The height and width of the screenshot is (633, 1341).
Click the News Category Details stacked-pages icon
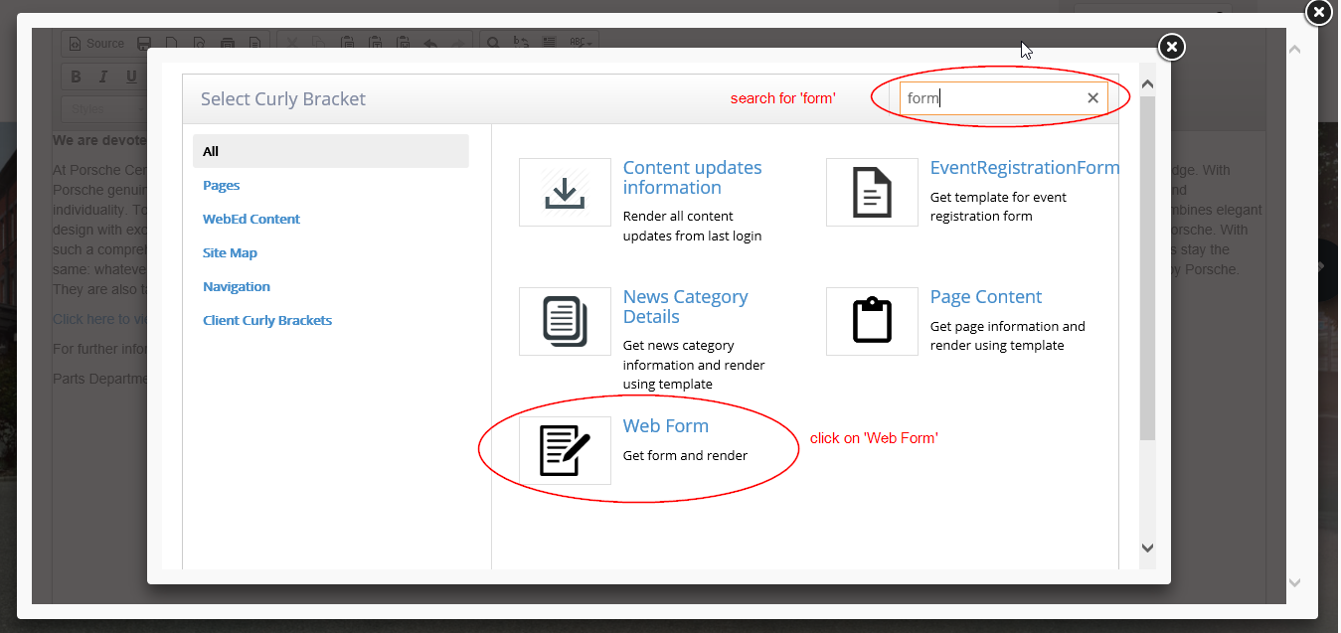point(565,321)
